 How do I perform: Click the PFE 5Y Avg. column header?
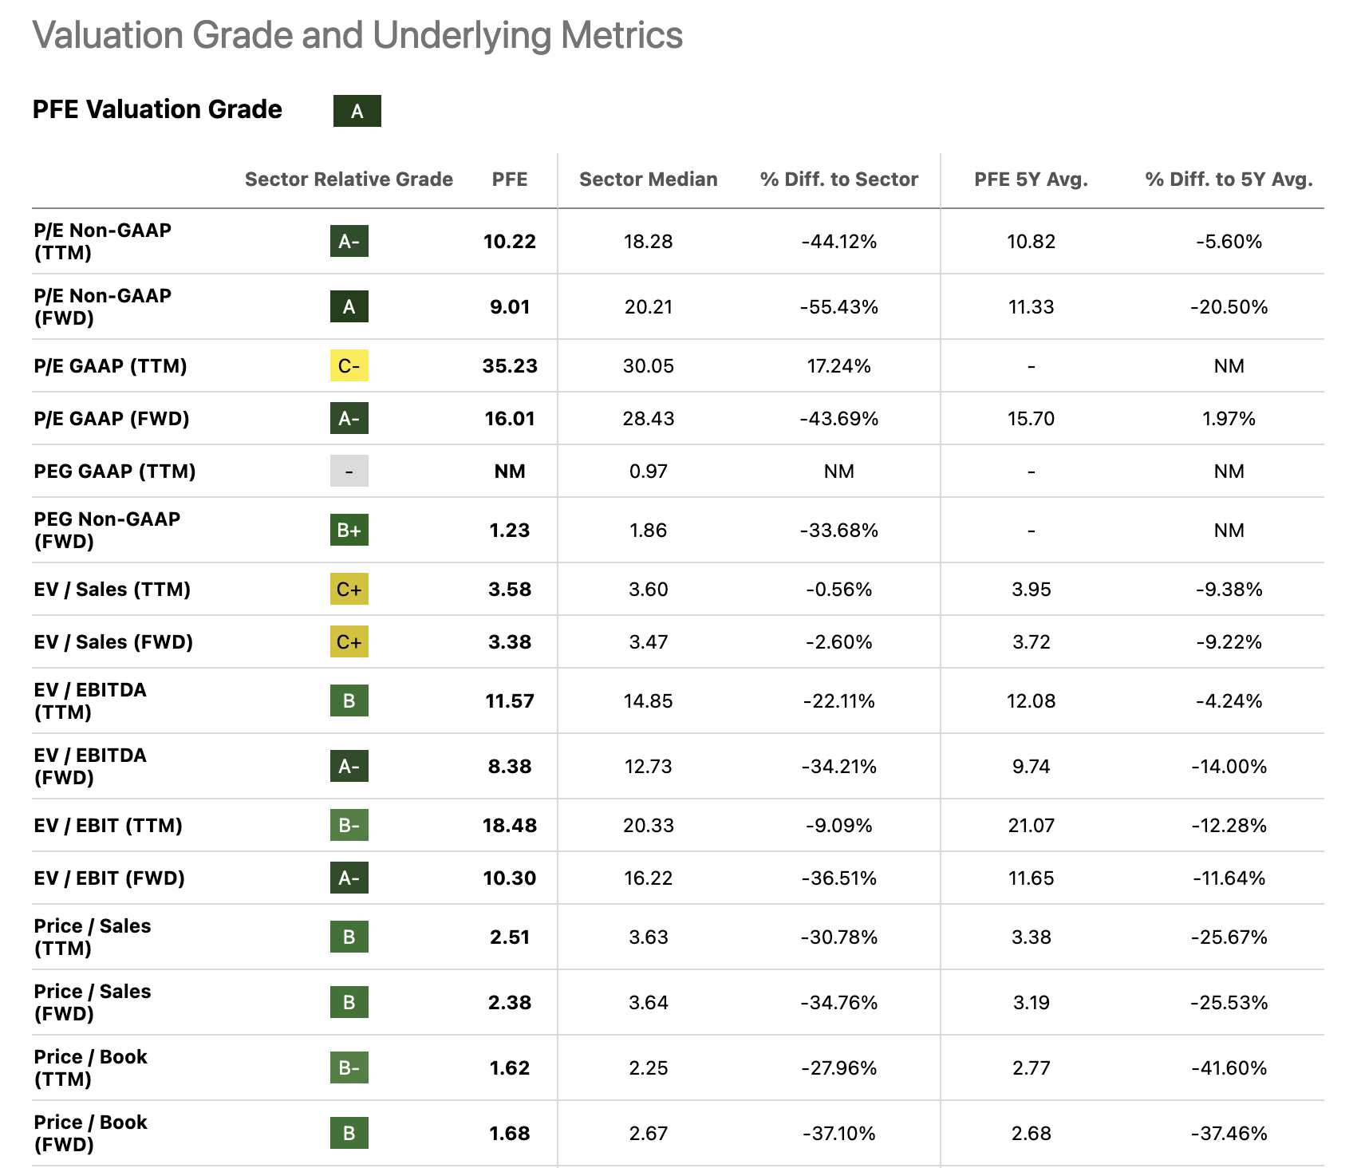click(1031, 180)
